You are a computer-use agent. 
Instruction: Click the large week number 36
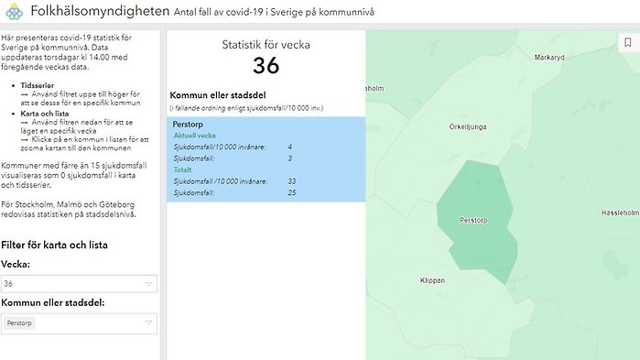click(266, 65)
